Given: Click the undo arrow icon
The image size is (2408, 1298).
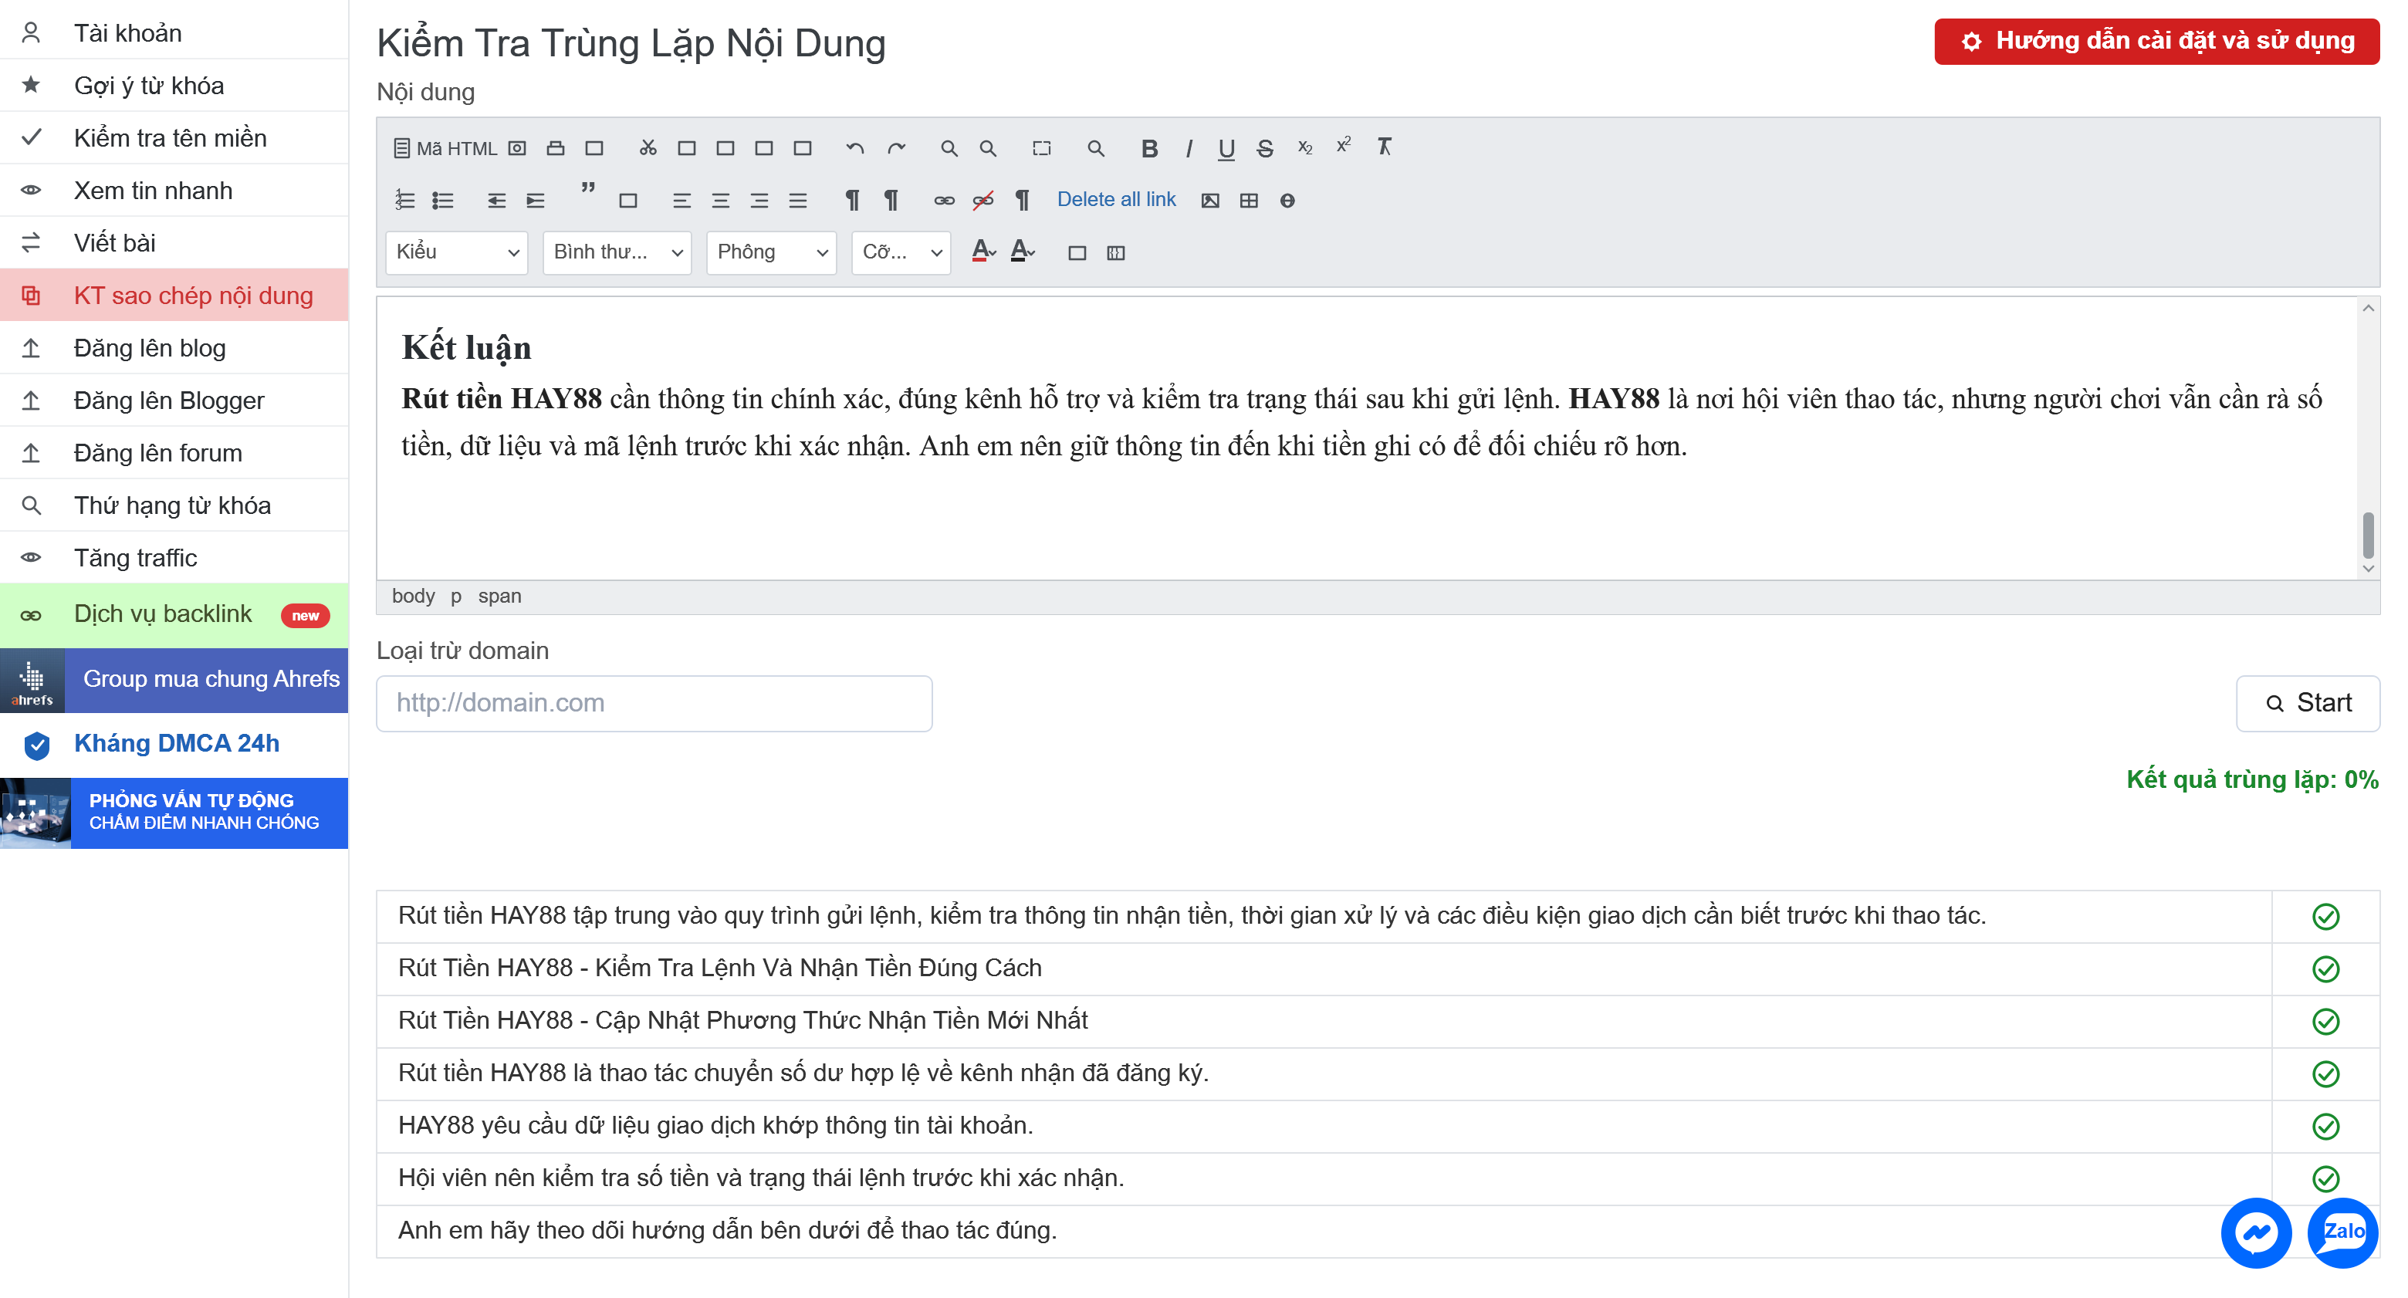Looking at the screenshot, I should 854,147.
